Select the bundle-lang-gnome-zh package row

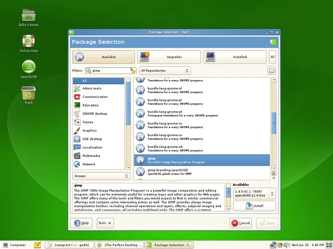202,149
